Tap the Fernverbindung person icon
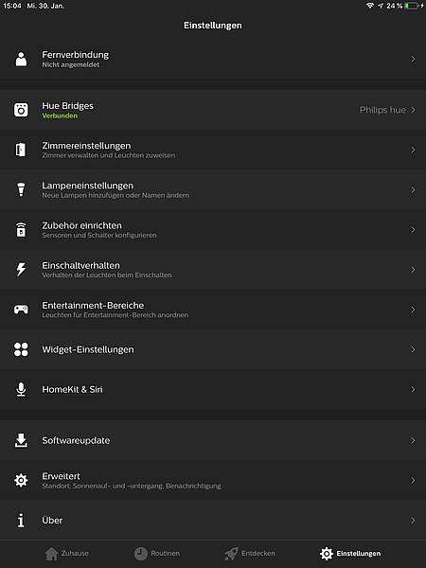The height and width of the screenshot is (568, 426). click(21, 59)
